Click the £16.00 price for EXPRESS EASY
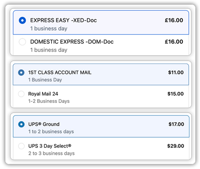 (x=174, y=21)
